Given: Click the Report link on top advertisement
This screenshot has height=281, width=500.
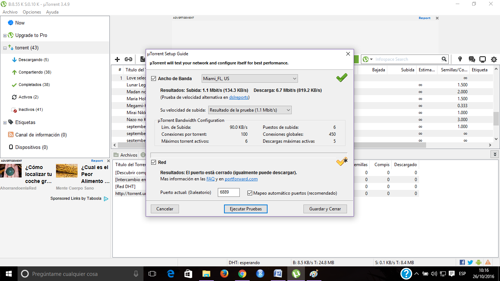Looking at the screenshot, I should pos(425,18).
